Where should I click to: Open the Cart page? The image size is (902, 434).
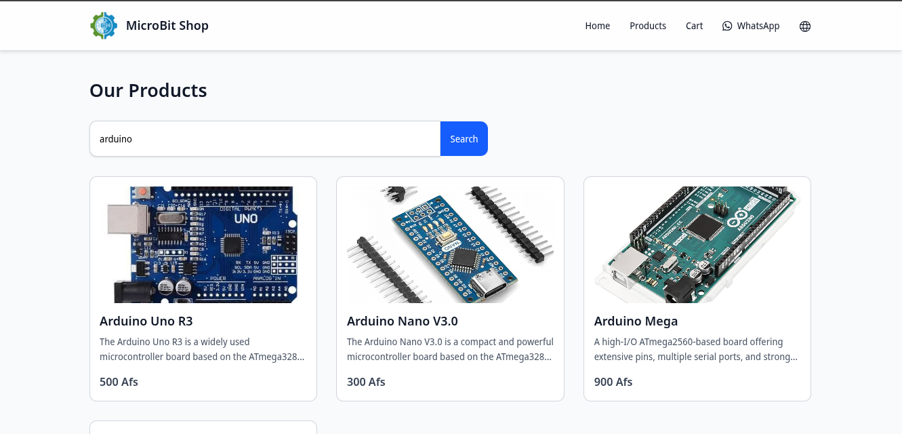coord(695,26)
